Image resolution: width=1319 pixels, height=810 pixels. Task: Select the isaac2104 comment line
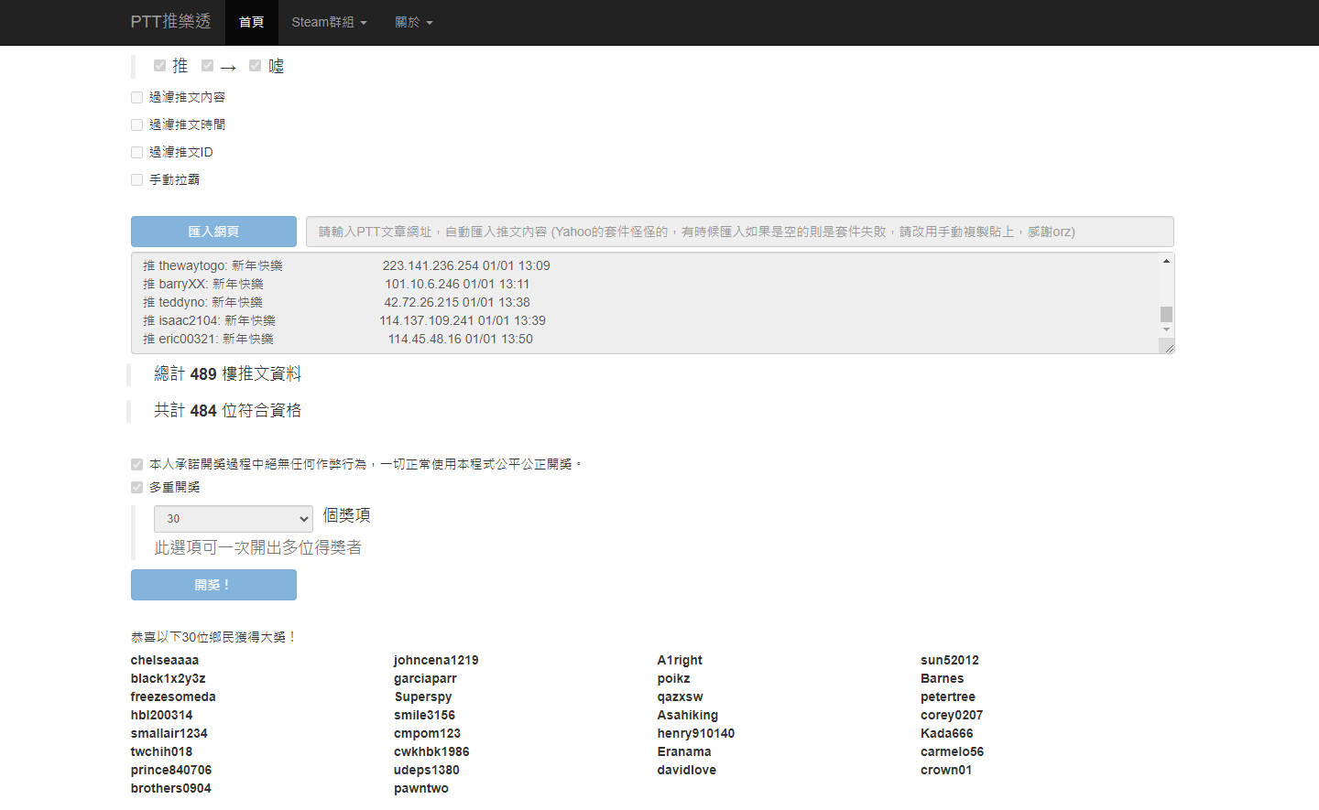344,320
